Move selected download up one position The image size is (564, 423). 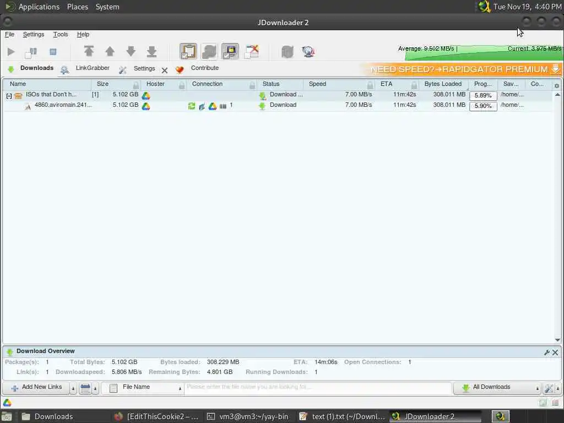[x=110, y=51]
